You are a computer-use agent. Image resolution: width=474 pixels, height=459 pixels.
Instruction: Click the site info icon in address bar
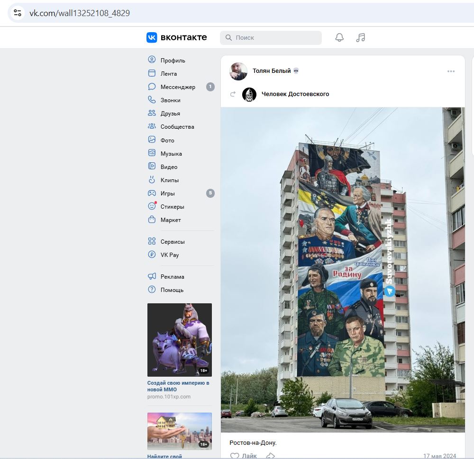18,13
